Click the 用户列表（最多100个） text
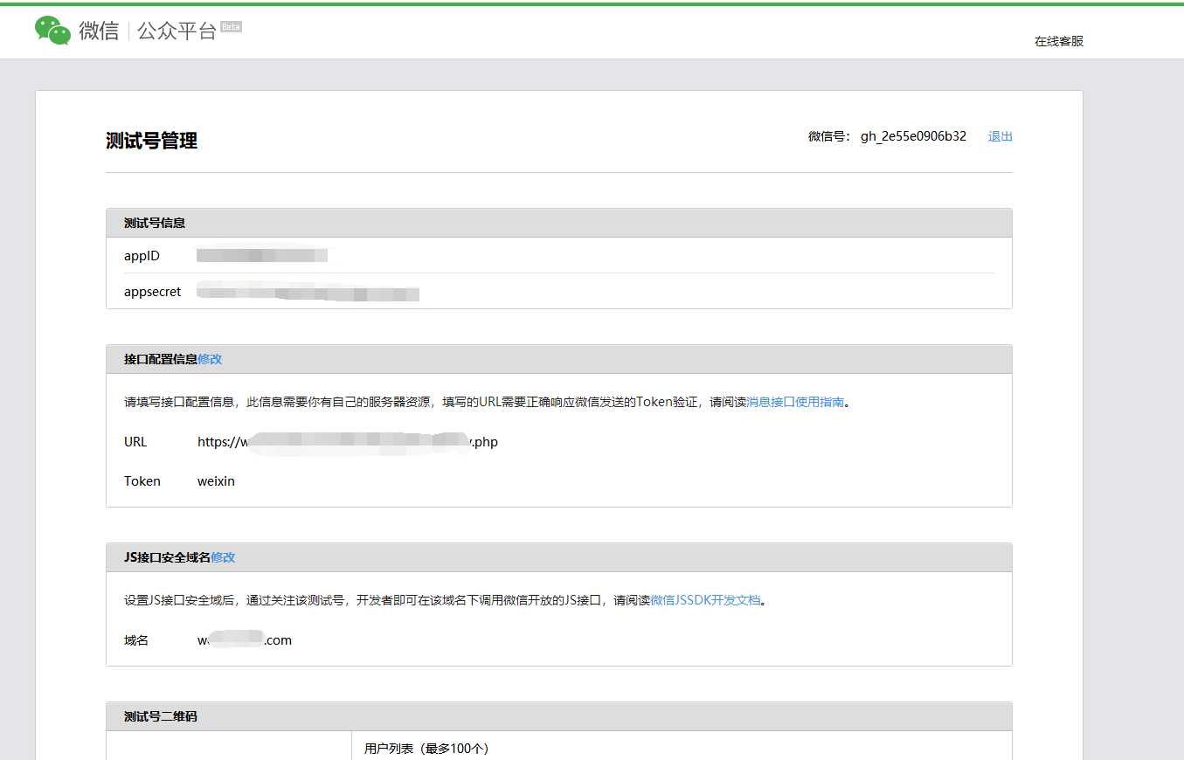This screenshot has width=1184, height=760. [426, 749]
